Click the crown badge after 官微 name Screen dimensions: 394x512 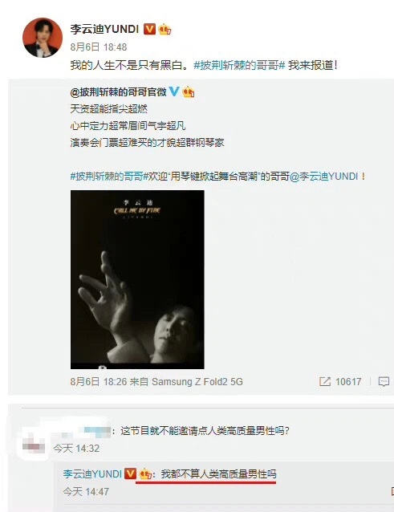click(x=189, y=92)
